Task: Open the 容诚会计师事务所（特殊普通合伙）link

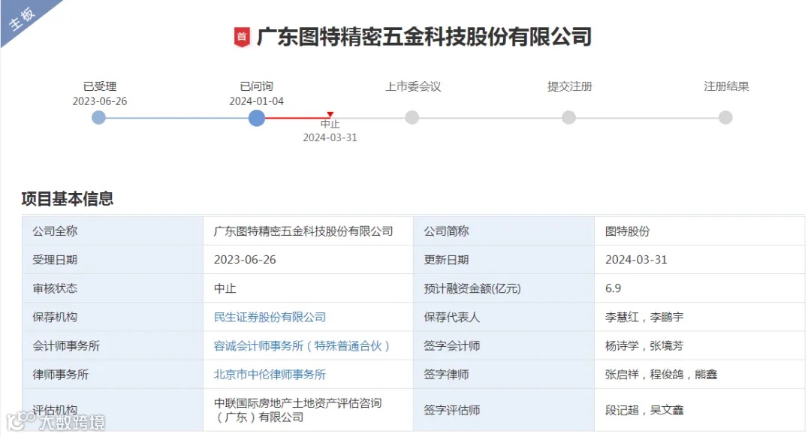Action: coord(302,346)
